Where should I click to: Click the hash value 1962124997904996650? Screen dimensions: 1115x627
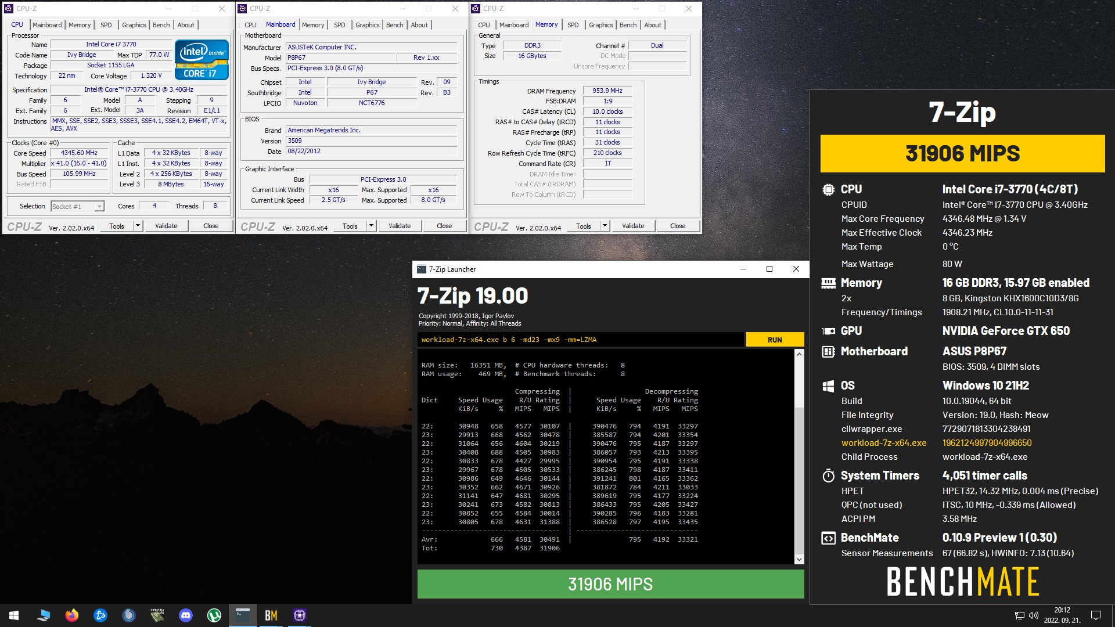point(987,443)
